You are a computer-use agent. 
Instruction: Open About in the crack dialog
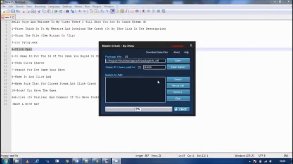point(176,52)
